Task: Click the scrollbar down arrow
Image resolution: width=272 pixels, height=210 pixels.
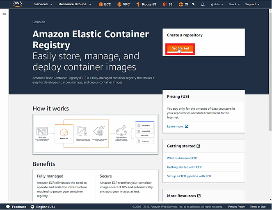Action: click(270, 200)
